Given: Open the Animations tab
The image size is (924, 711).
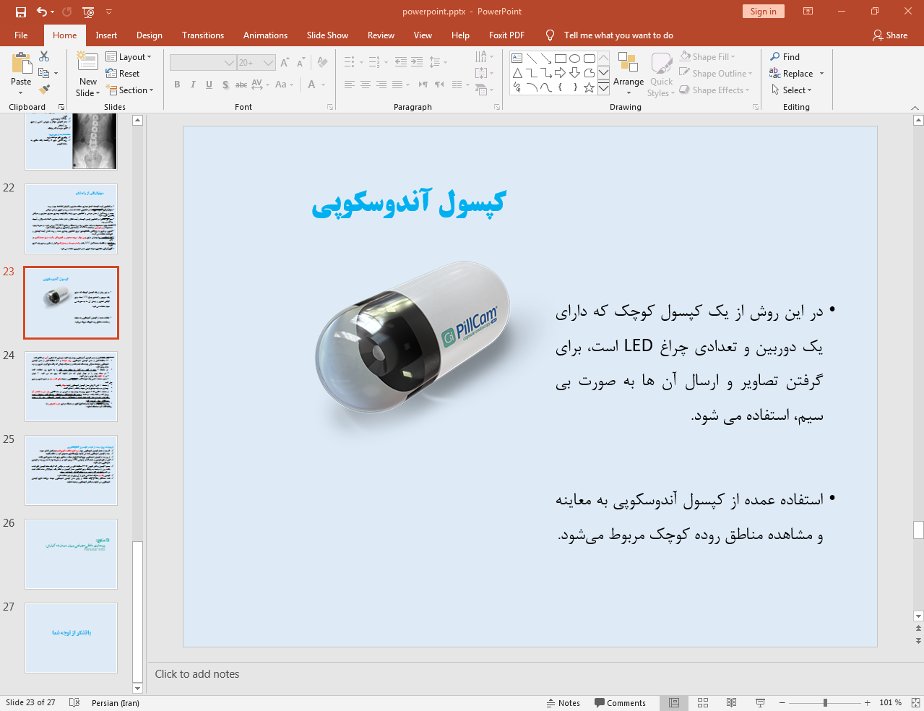Looking at the screenshot, I should 265,35.
